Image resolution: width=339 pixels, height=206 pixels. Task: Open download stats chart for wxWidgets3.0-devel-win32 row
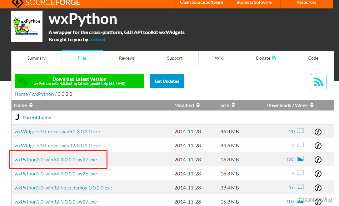(300, 145)
